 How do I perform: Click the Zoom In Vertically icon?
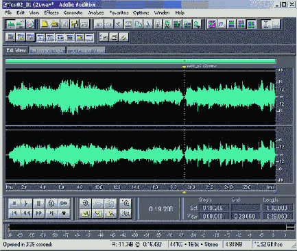pos(126,203)
